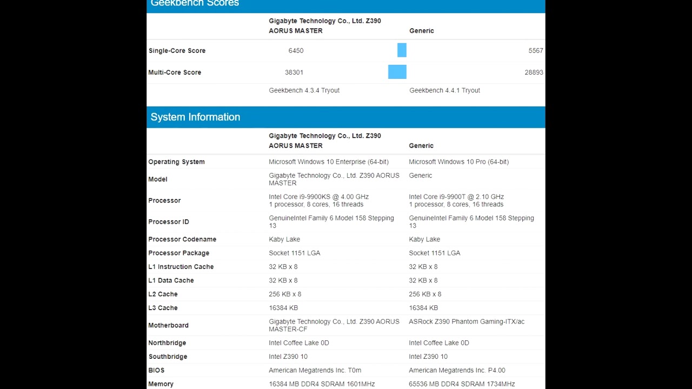Click the Geekbench 4.4.1 Tryout text

click(x=444, y=90)
